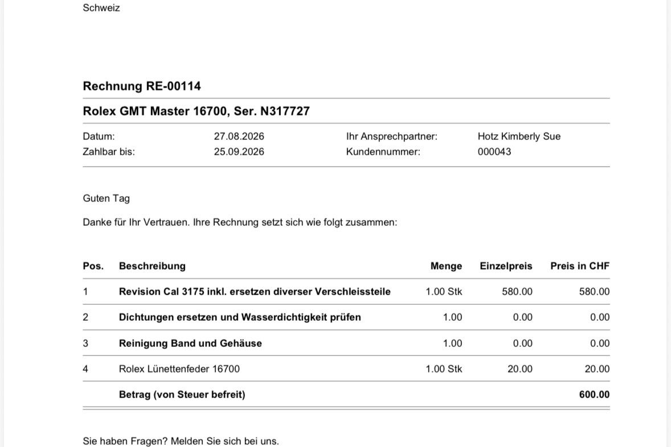Click the Einzelpreis "20.00" in the Lünettenfeder row
Screen dimensions: 671x447
[x=520, y=369]
